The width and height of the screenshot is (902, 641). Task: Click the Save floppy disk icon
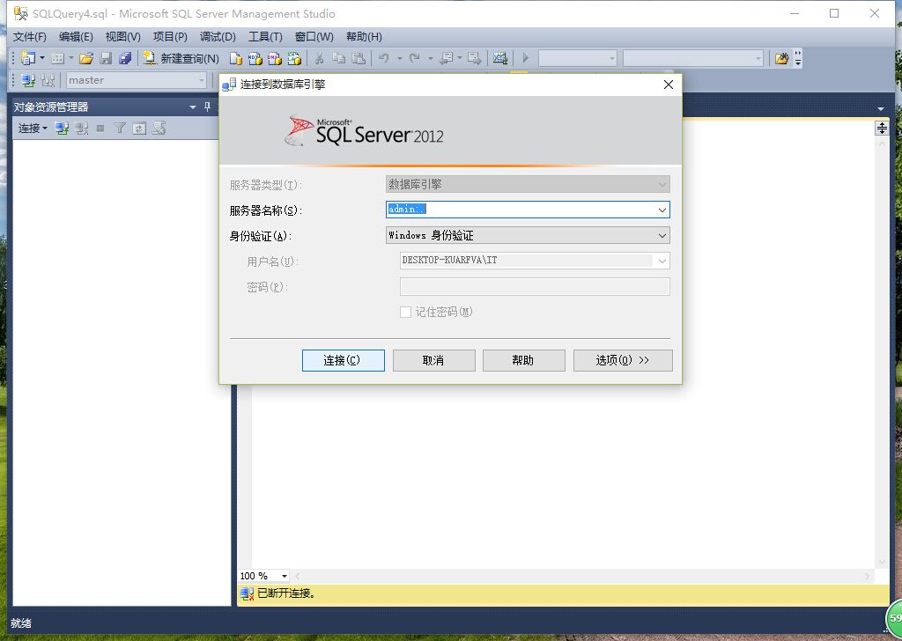(106, 58)
